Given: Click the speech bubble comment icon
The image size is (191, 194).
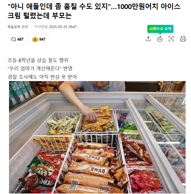Looking at the screenshot, I should [x=13, y=39].
